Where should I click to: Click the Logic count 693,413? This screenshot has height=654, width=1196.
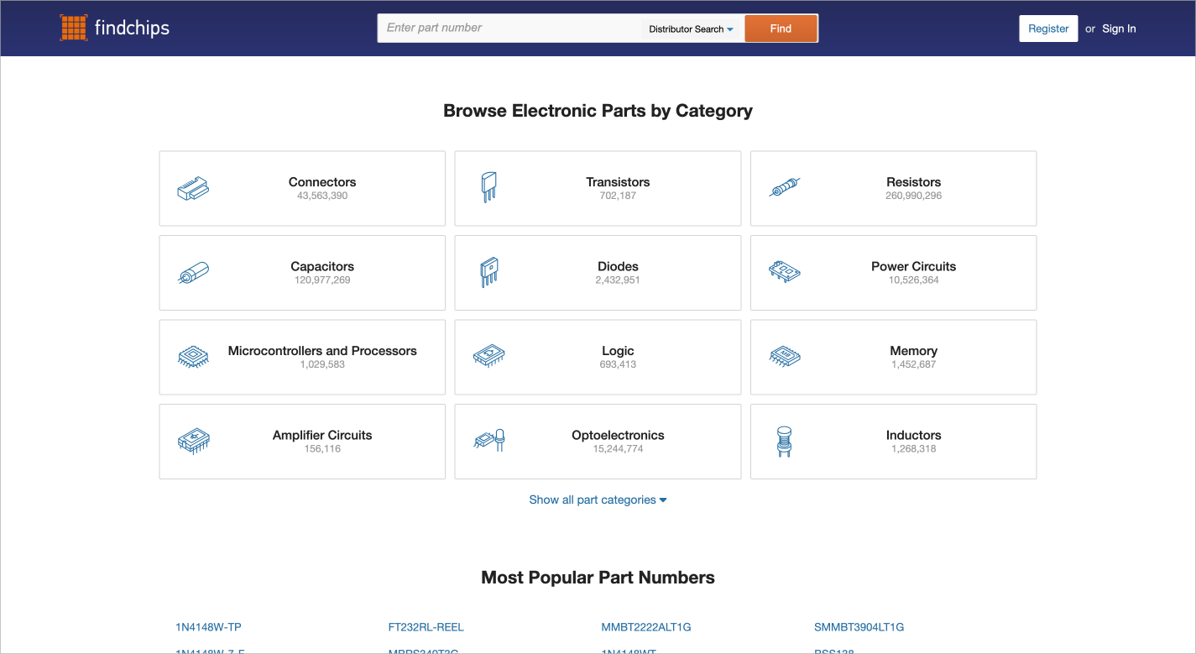[618, 364]
